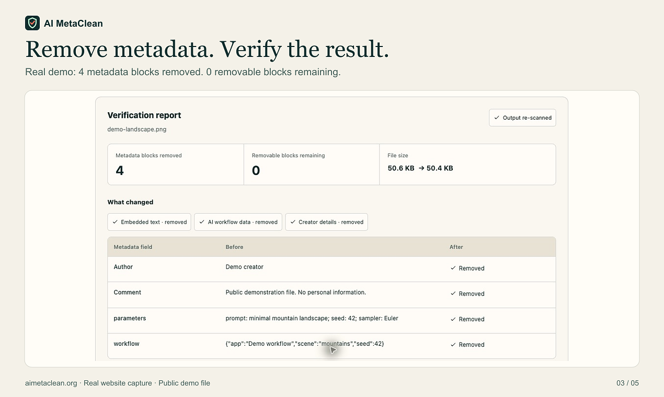Image resolution: width=664 pixels, height=397 pixels.
Task: Click the checkmark in the Comment row
Action: tap(453, 294)
